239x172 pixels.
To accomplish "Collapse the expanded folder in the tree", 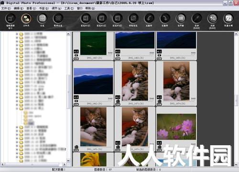I will pos(17,108).
